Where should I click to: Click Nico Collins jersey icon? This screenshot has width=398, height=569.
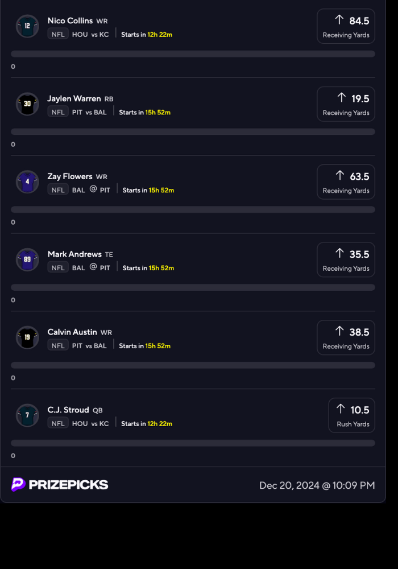click(x=27, y=26)
